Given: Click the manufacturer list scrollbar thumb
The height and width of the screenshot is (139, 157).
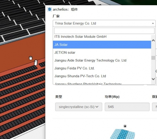Looking at the screenshot, I should pos(153,58).
